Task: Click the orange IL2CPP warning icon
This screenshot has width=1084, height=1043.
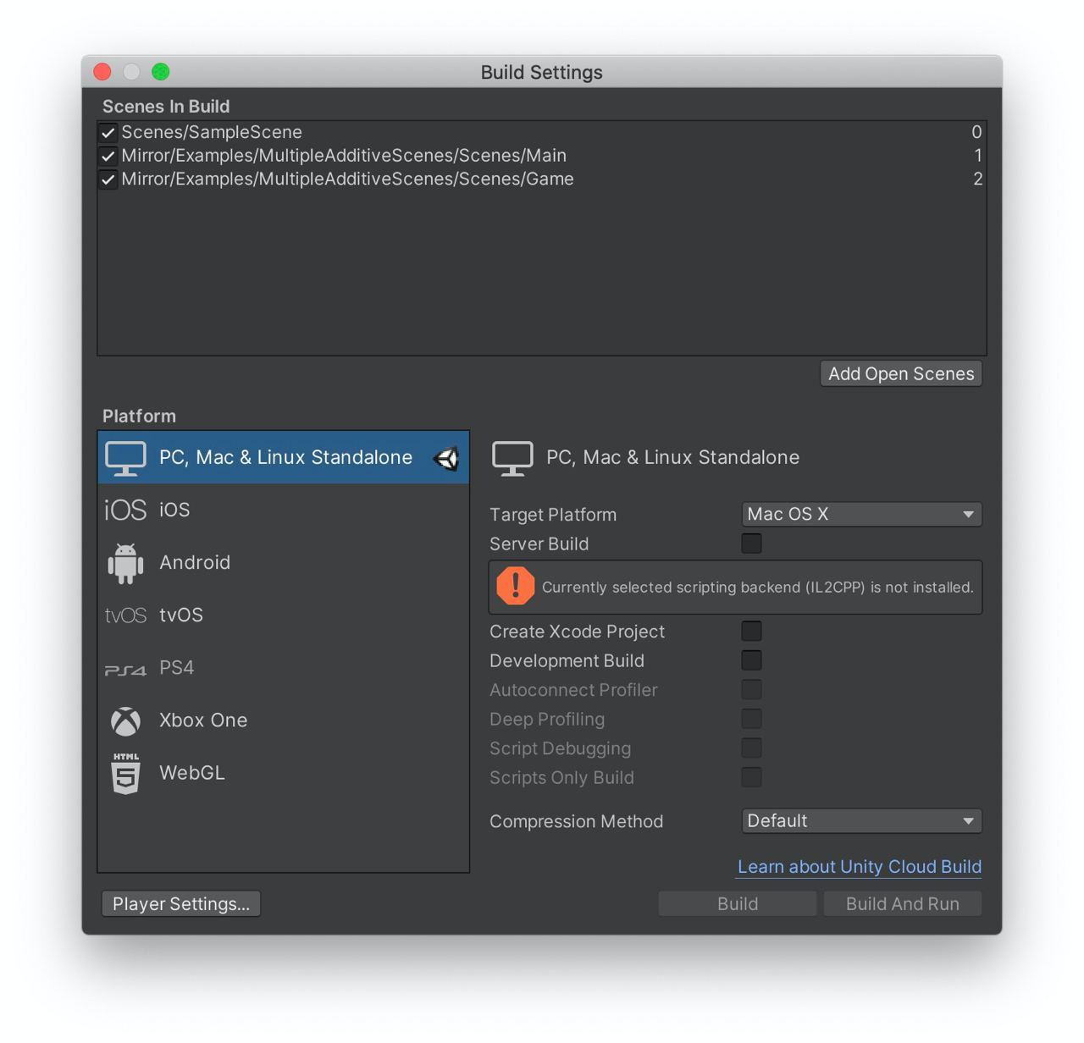Action: (x=515, y=586)
